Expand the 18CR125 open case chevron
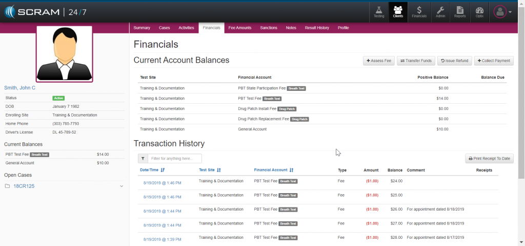This screenshot has height=246, width=525. click(x=122, y=186)
